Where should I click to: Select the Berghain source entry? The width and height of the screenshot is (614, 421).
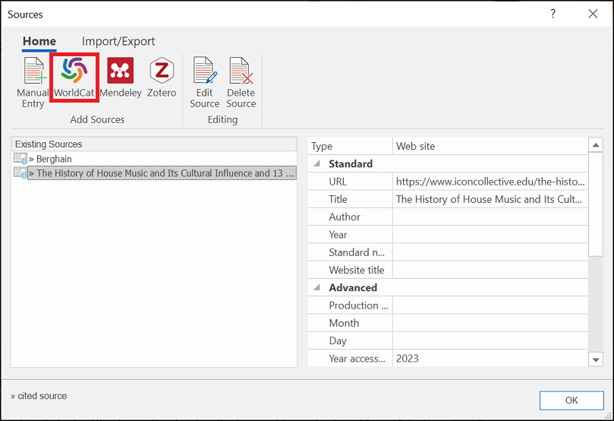coord(54,159)
